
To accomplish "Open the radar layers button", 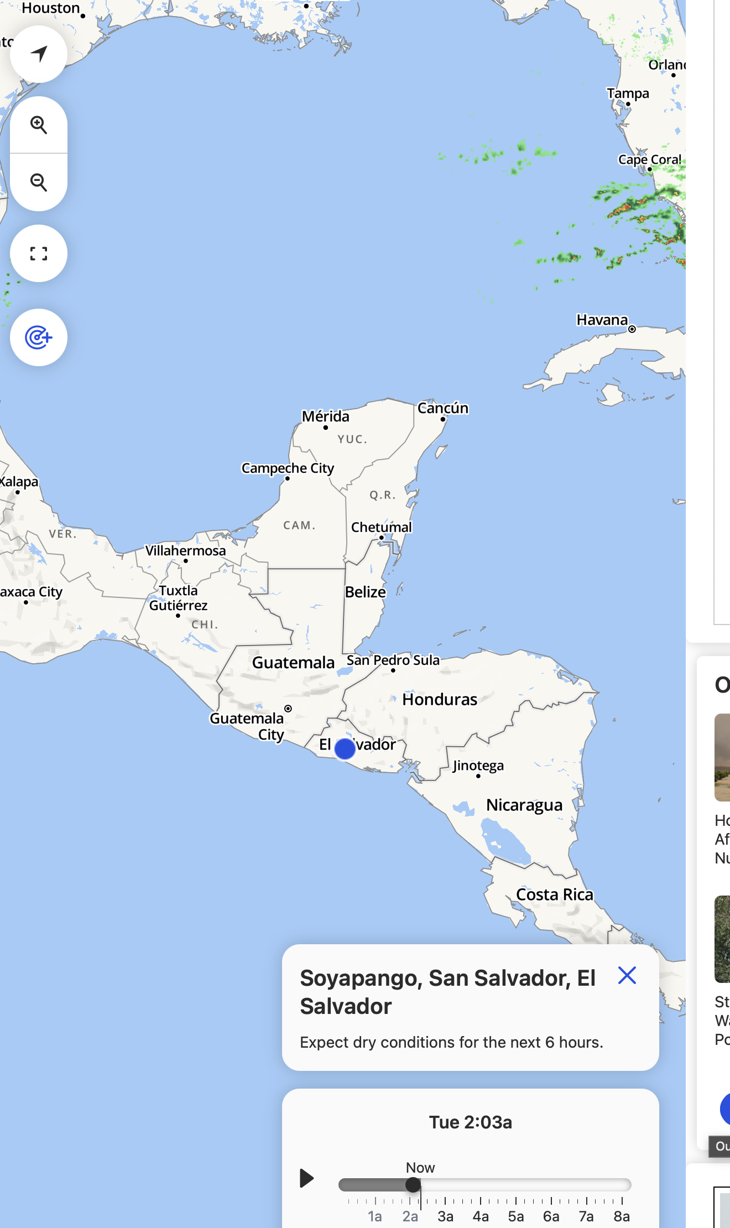I will pos(39,337).
